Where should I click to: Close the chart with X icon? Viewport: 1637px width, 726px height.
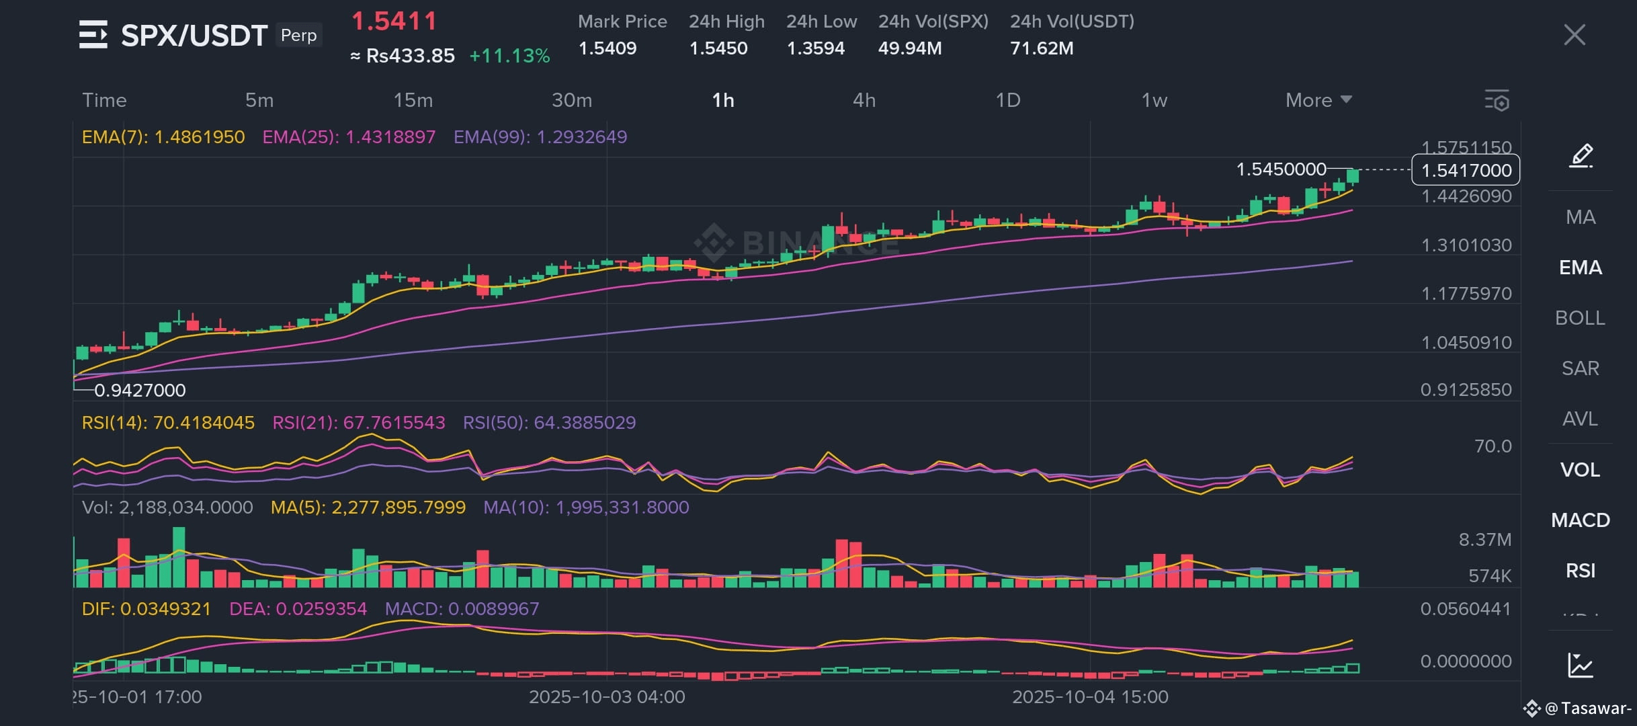tap(1575, 35)
